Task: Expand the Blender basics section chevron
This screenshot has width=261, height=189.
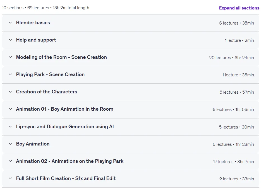Action: pyautogui.click(x=10, y=23)
